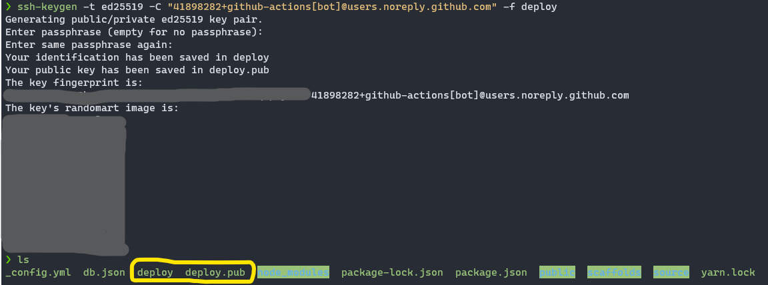This screenshot has height=285, width=768.
Task: Click "Your public key has been saved" line
Action: point(137,70)
